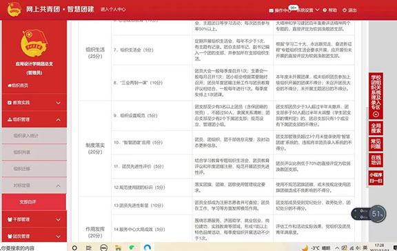397x251 pixels.
Task: Open the 帮助 help icon
Action: pyautogui.click(x=325, y=10)
